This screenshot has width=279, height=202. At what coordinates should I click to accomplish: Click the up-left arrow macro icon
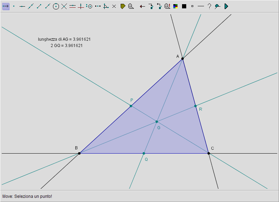[159, 6]
